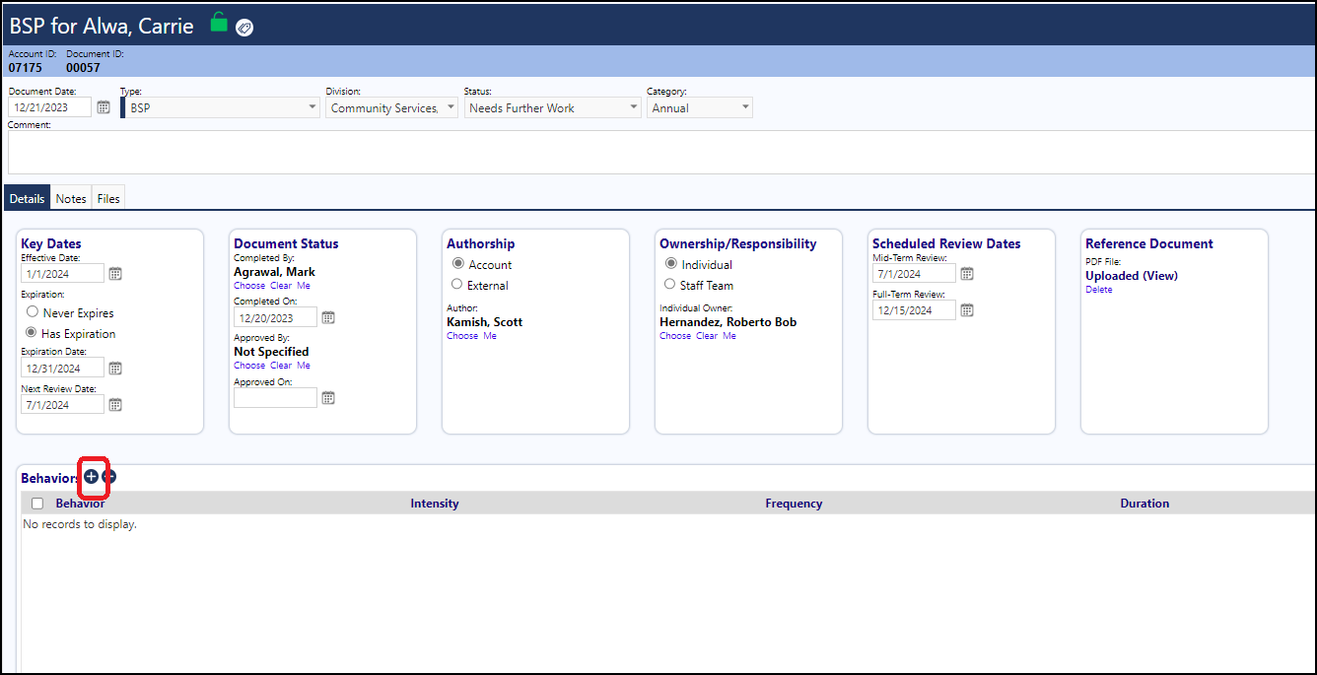
Task: Click Me under Individual Owner
Action: tap(729, 336)
